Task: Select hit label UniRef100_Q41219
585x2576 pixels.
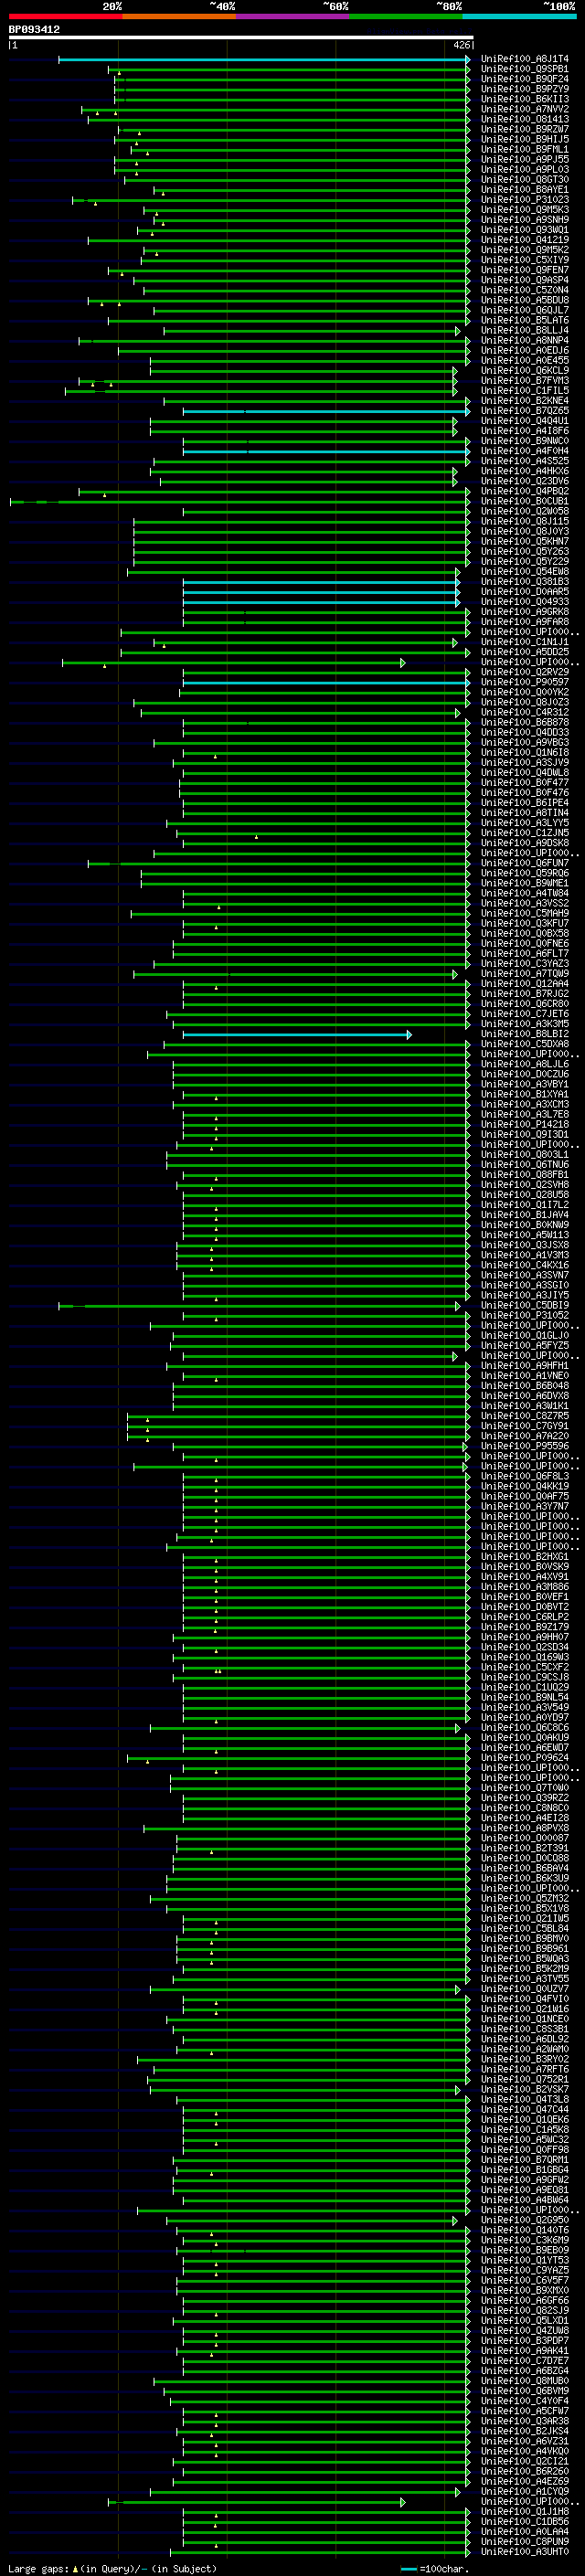Action: point(524,240)
